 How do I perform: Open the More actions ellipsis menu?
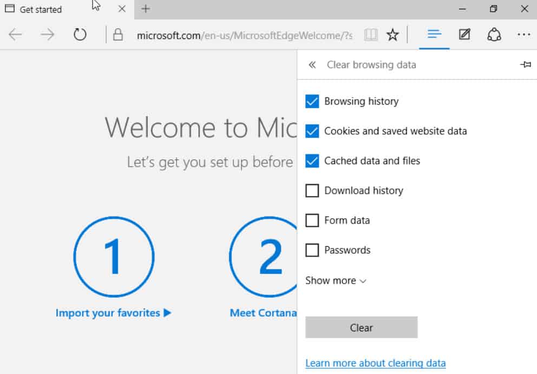pyautogui.click(x=523, y=35)
